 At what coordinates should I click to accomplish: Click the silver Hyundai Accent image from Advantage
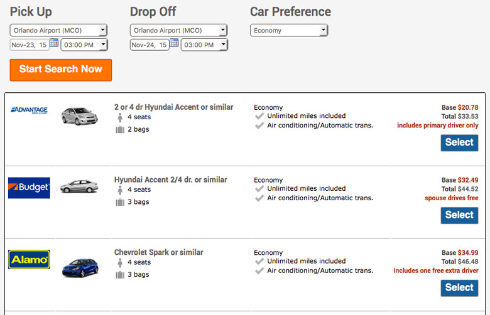79,116
